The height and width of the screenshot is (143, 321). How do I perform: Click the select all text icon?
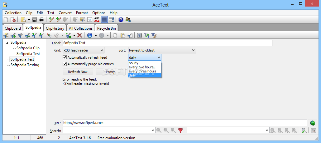coord(140,35)
